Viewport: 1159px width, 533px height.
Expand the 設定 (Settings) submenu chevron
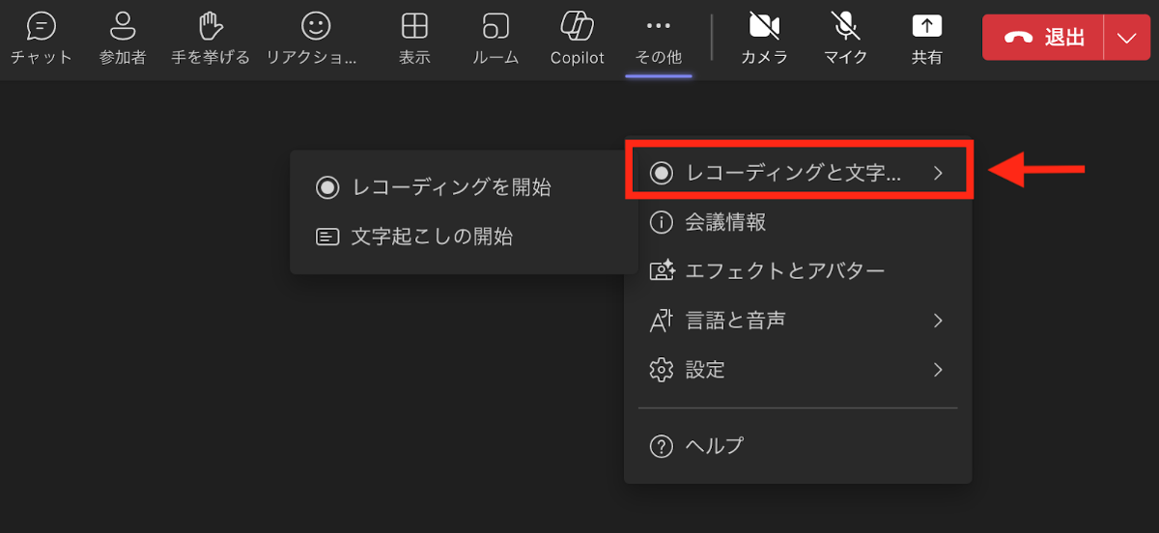click(937, 370)
